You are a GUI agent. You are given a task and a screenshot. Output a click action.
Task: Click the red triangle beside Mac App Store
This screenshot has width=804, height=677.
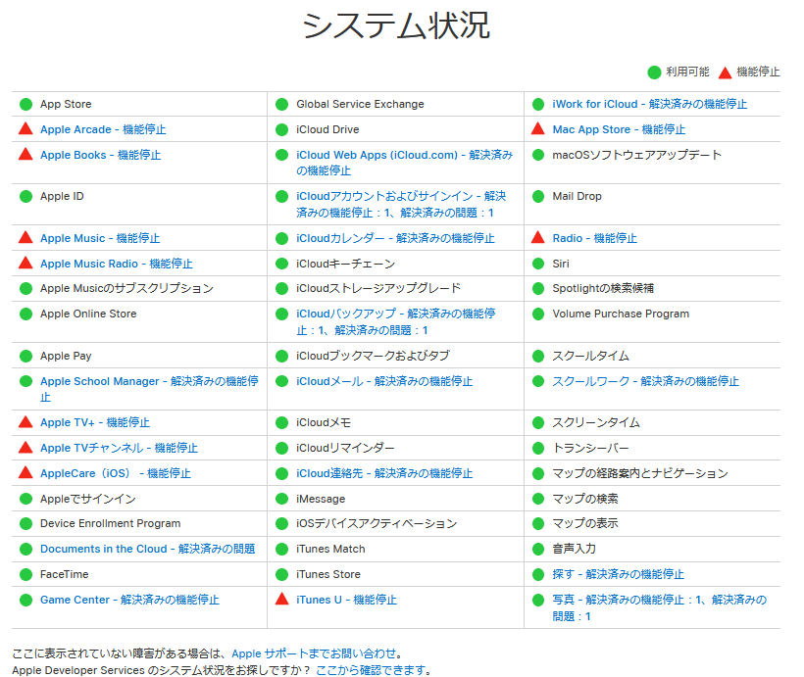[x=538, y=128]
